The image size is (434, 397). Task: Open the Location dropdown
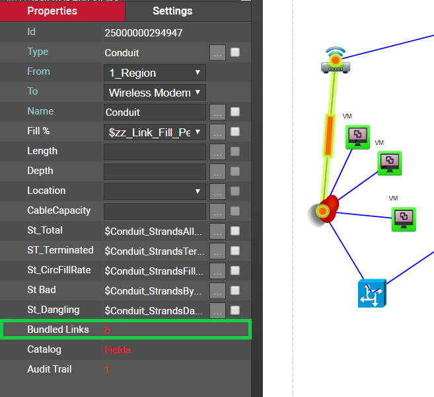(x=155, y=191)
